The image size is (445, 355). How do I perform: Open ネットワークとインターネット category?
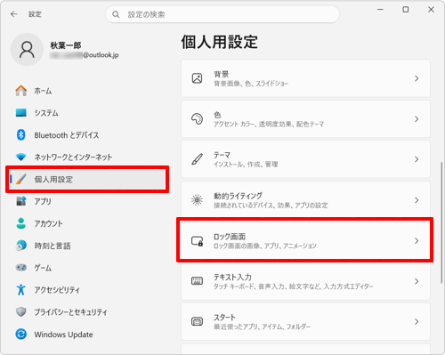(87, 157)
